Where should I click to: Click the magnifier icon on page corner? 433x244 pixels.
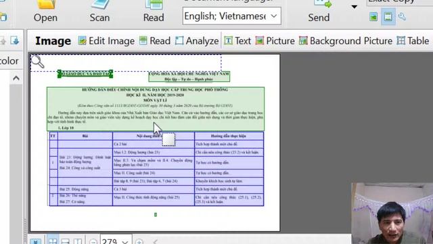click(37, 62)
